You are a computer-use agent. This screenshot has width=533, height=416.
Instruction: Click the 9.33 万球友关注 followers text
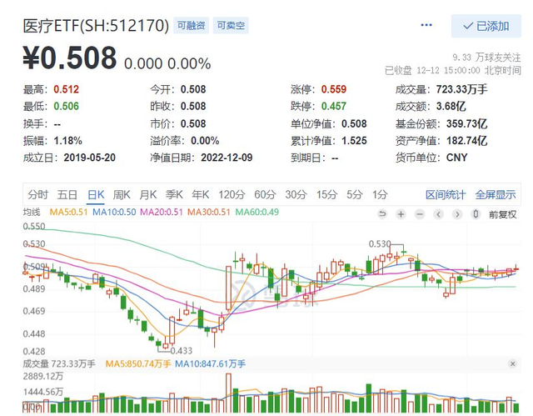pos(486,58)
